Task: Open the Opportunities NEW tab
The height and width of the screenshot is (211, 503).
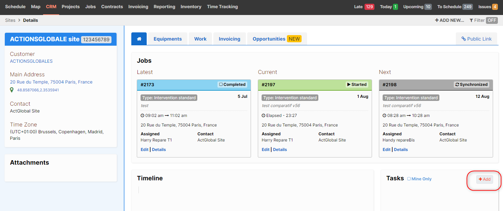Action: [x=277, y=39]
